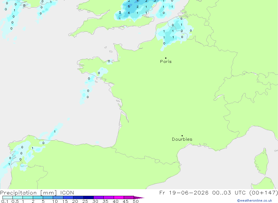Click the weatheronline.co.uk copyright link
The image size is (278, 203).
(x=255, y=201)
